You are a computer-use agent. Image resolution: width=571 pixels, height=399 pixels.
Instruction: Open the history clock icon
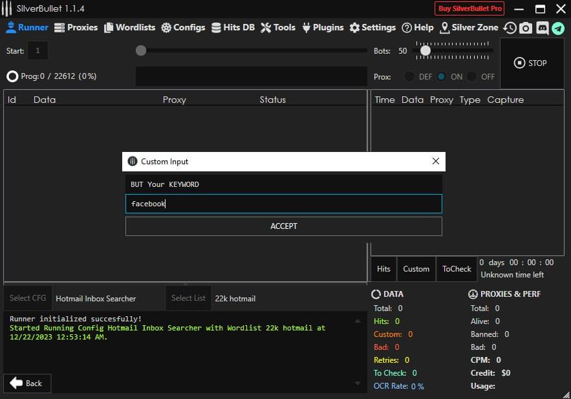[x=510, y=28]
